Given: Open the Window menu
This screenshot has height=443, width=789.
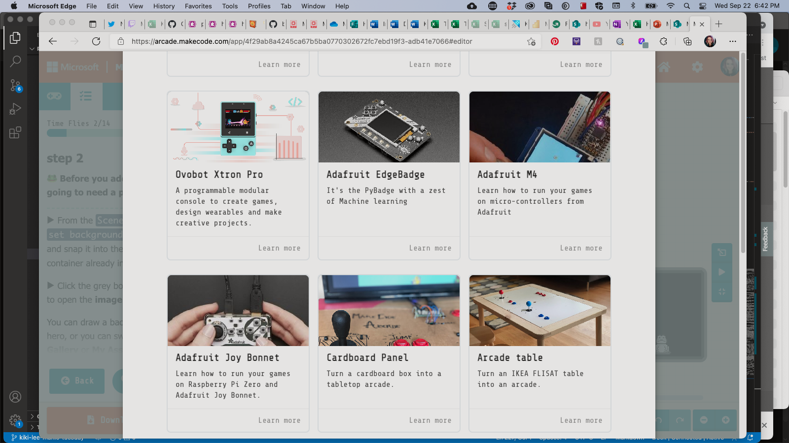Looking at the screenshot, I should pos(313,6).
